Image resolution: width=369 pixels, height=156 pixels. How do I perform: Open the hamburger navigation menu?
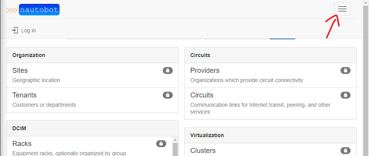pyautogui.click(x=342, y=9)
